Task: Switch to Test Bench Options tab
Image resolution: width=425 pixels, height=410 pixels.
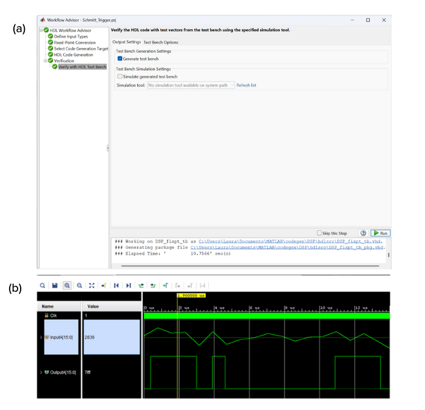Action: coord(161,42)
